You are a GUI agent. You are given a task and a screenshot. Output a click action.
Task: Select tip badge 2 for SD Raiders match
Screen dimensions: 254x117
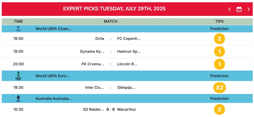(x=219, y=109)
